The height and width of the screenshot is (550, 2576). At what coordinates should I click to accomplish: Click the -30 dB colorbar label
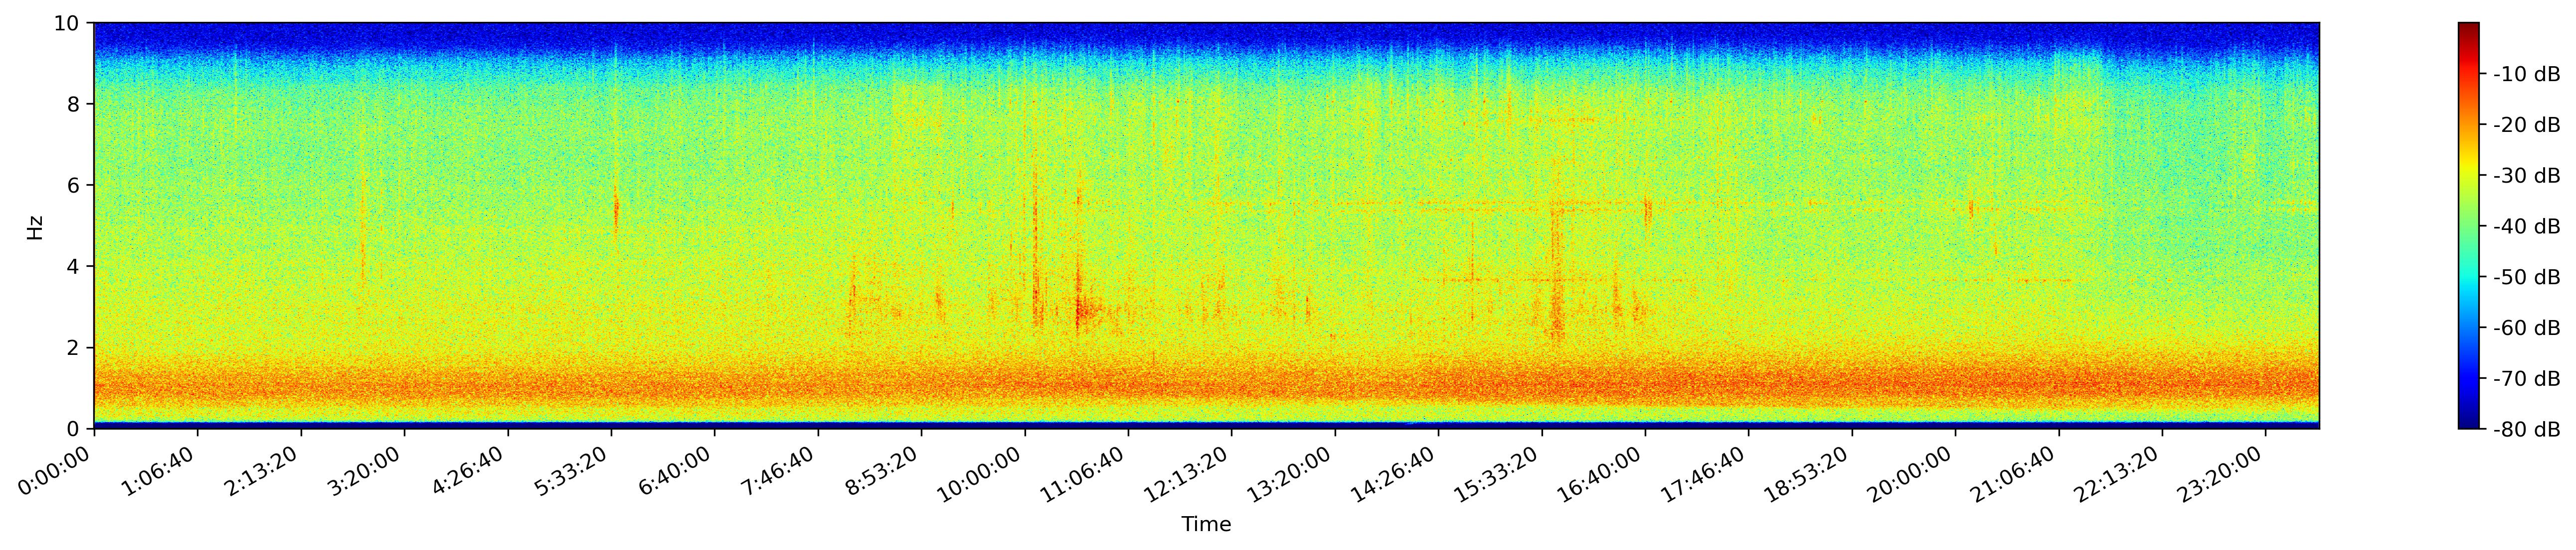(2527, 176)
